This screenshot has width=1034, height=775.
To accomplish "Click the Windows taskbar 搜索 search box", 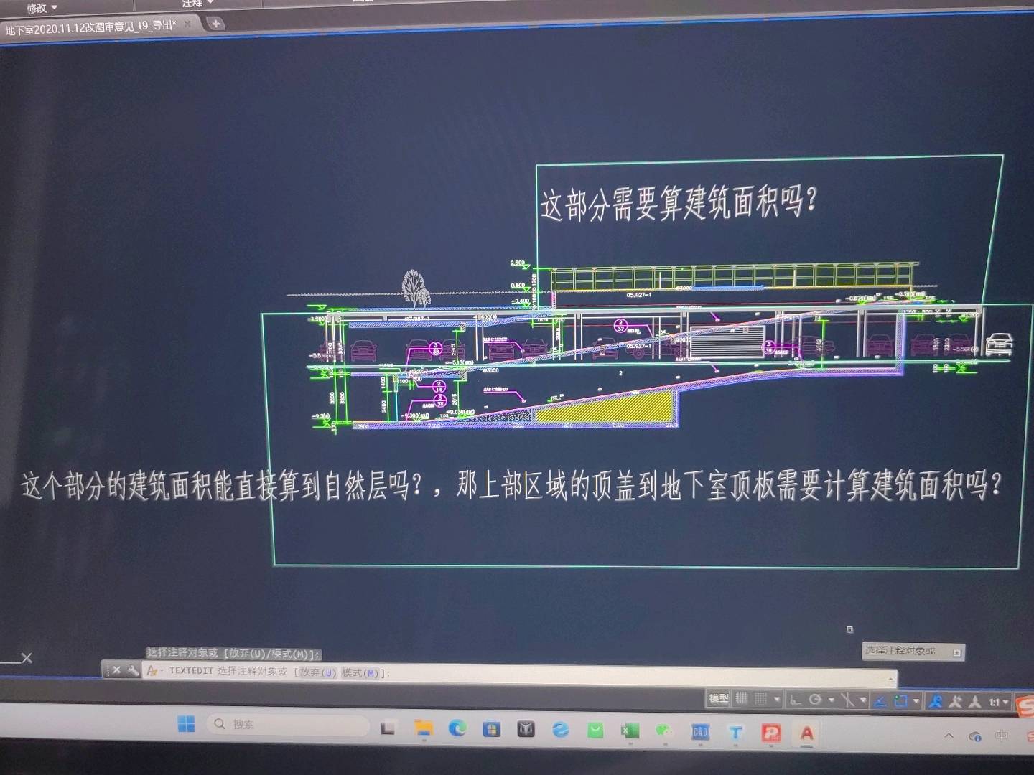I will click(287, 725).
